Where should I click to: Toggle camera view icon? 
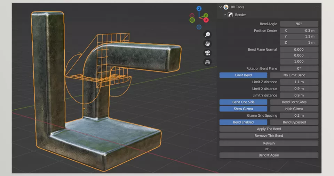click(207, 53)
